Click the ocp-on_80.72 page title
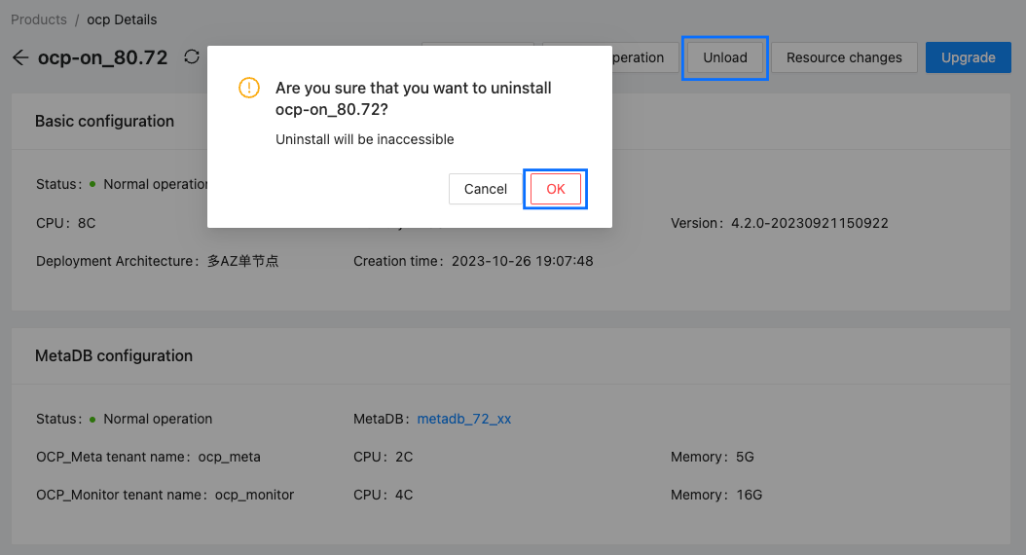1026x555 pixels. 102,57
